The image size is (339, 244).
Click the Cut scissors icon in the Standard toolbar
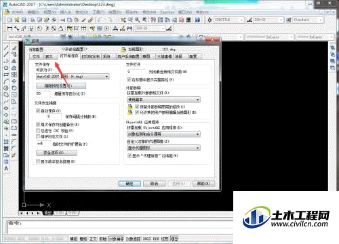tap(62, 20)
